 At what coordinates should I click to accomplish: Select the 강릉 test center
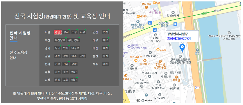[x=66, y=56]
